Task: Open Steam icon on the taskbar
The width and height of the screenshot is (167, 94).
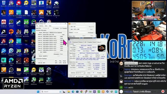Action: pyautogui.click(x=107, y=92)
